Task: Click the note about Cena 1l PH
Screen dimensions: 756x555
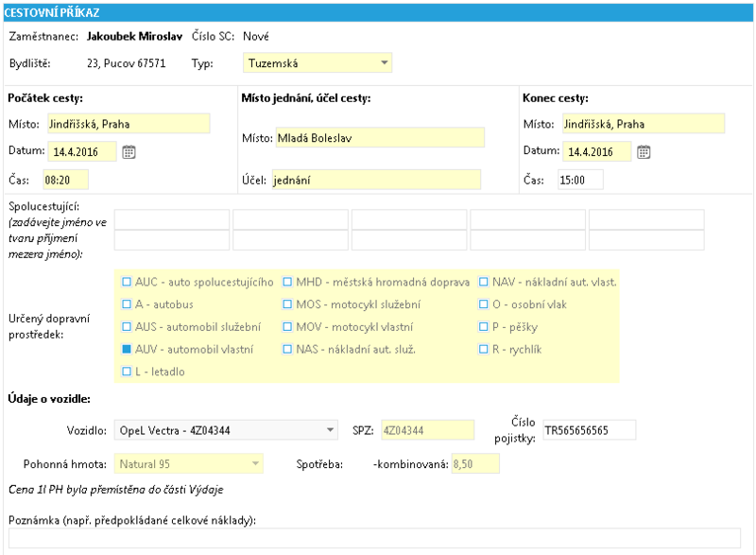Action: [115, 490]
